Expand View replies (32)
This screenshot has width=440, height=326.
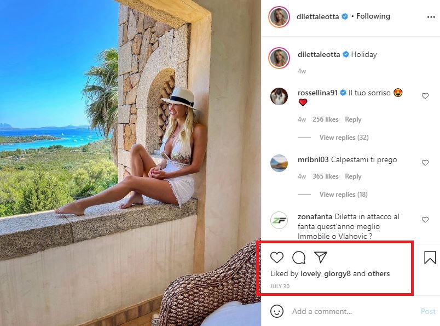(x=344, y=138)
